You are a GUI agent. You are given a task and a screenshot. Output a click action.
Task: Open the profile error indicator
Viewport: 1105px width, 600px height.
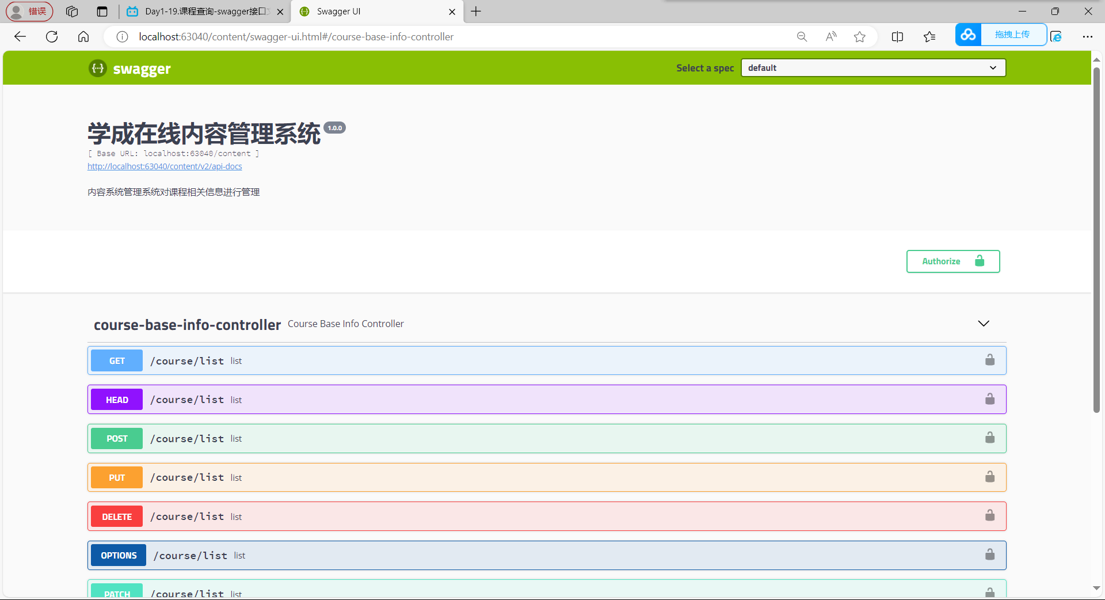point(29,12)
